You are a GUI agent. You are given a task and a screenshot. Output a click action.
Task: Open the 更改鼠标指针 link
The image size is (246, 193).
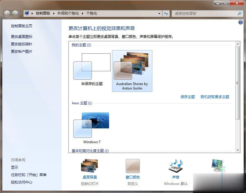[22, 44]
